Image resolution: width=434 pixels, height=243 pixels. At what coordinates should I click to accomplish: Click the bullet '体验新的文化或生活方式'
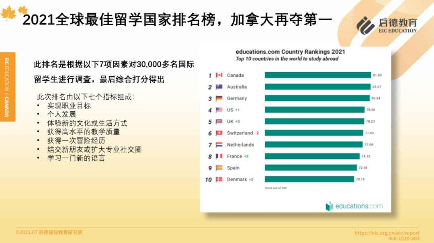pos(87,123)
